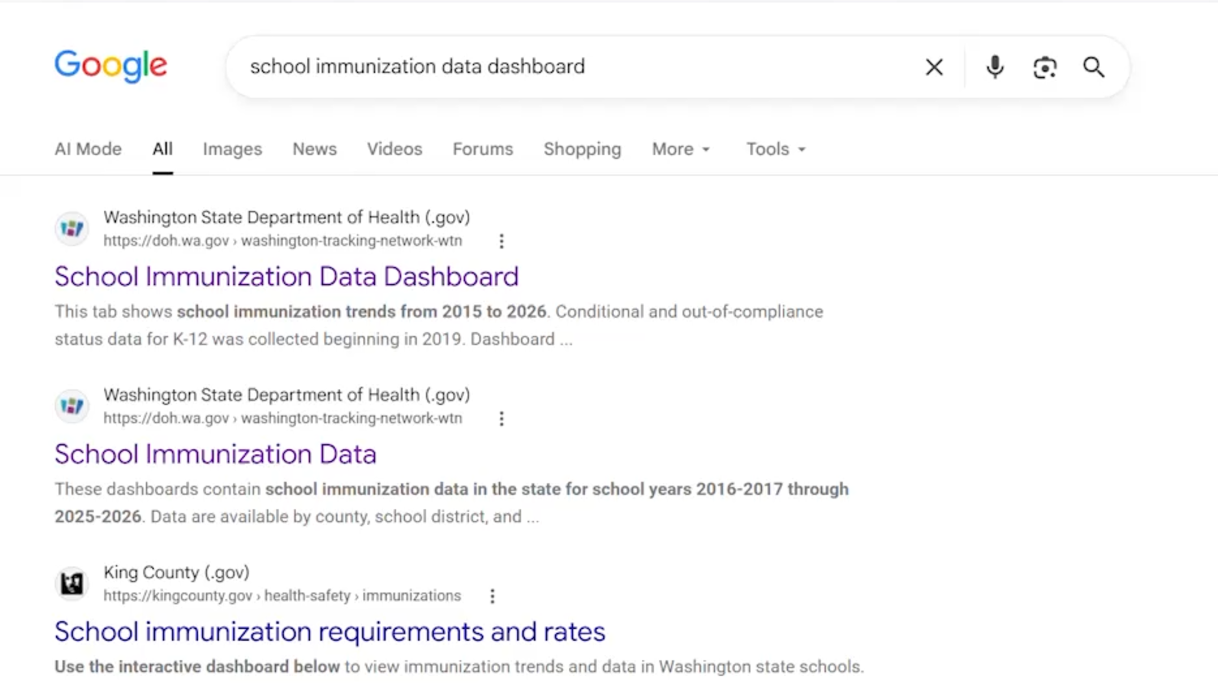Open School Immunization Data Dashboard result
1218x685 pixels.
click(x=287, y=277)
